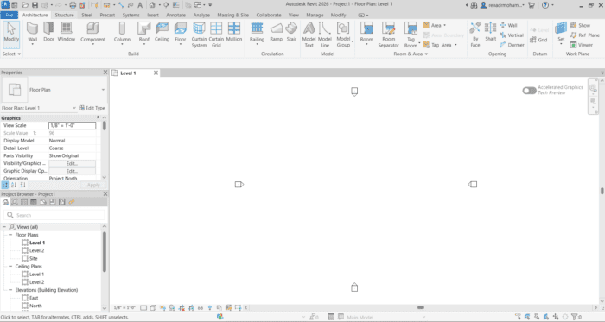The image size is (605, 322).
Task: Switch to the Annotate ribbon tab
Action: [x=175, y=15]
